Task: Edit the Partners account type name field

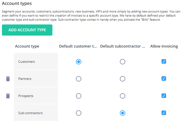Action: coord(36,79)
